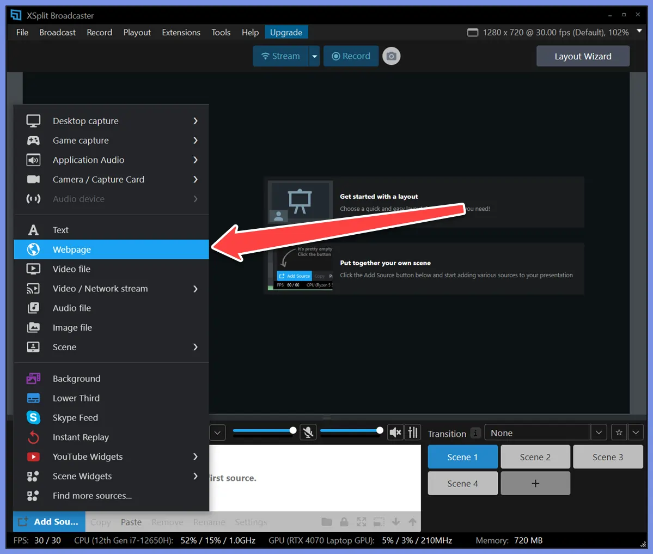Mute the speaker output
This screenshot has width=653, height=554.
(395, 432)
